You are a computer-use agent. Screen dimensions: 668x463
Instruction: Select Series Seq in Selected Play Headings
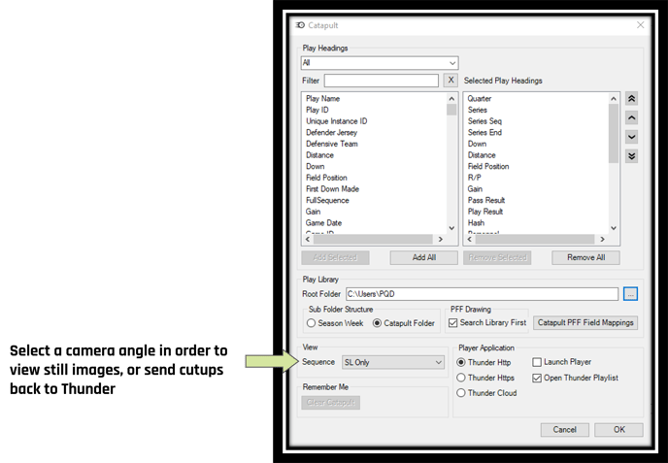click(x=484, y=121)
